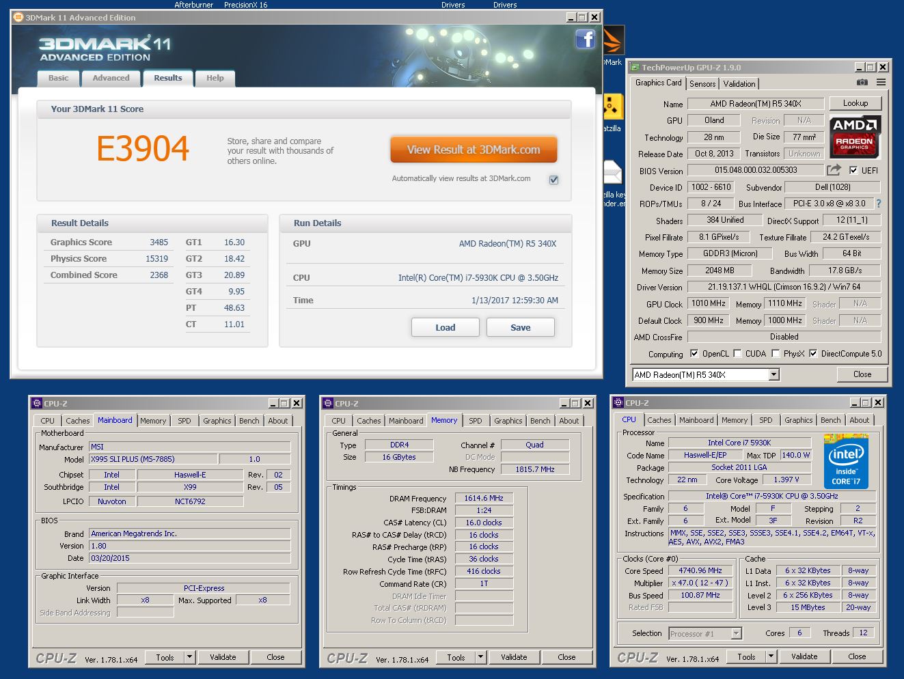The width and height of the screenshot is (904, 679).
Task: Toggle PhysX computing checkbox
Action: [776, 354]
